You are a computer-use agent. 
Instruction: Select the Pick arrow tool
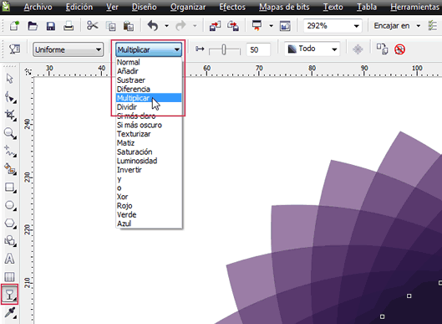click(10, 79)
